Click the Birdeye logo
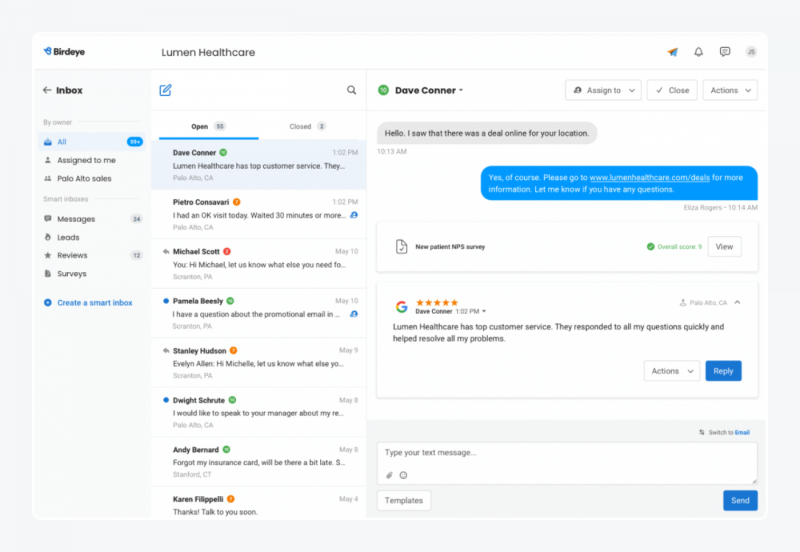The image size is (800, 552). click(63, 51)
